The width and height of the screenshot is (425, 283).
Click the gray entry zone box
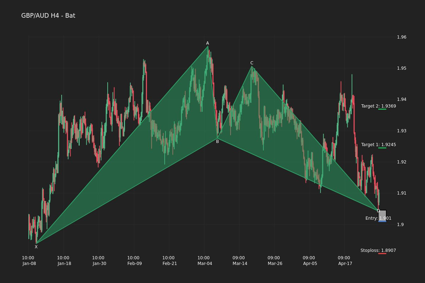click(382, 215)
